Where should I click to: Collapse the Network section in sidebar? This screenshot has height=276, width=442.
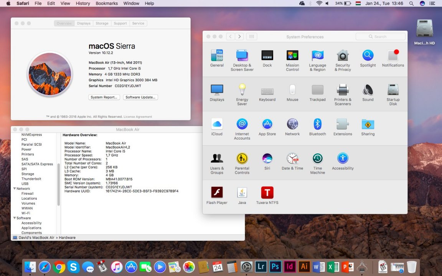[15, 189]
